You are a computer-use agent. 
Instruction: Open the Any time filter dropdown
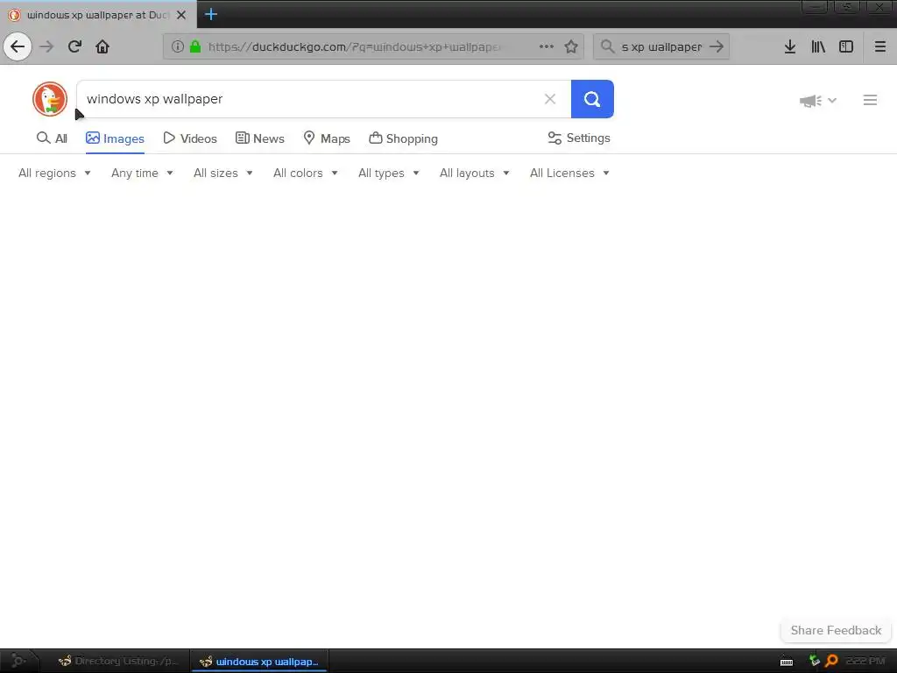point(142,173)
